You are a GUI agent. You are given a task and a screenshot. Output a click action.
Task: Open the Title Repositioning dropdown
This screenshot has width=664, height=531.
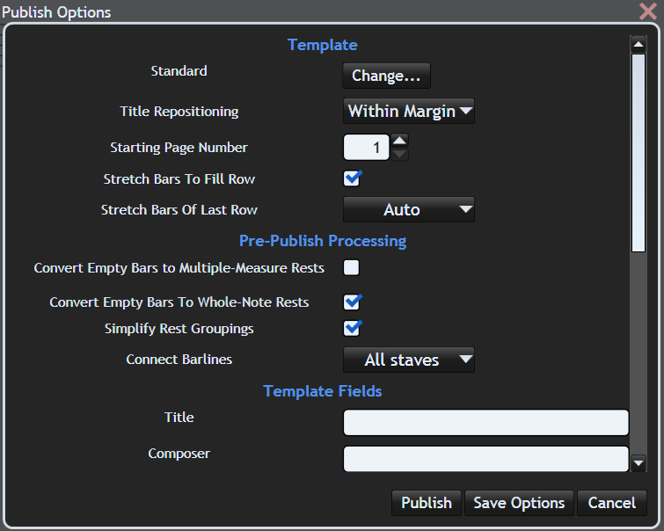tap(409, 112)
